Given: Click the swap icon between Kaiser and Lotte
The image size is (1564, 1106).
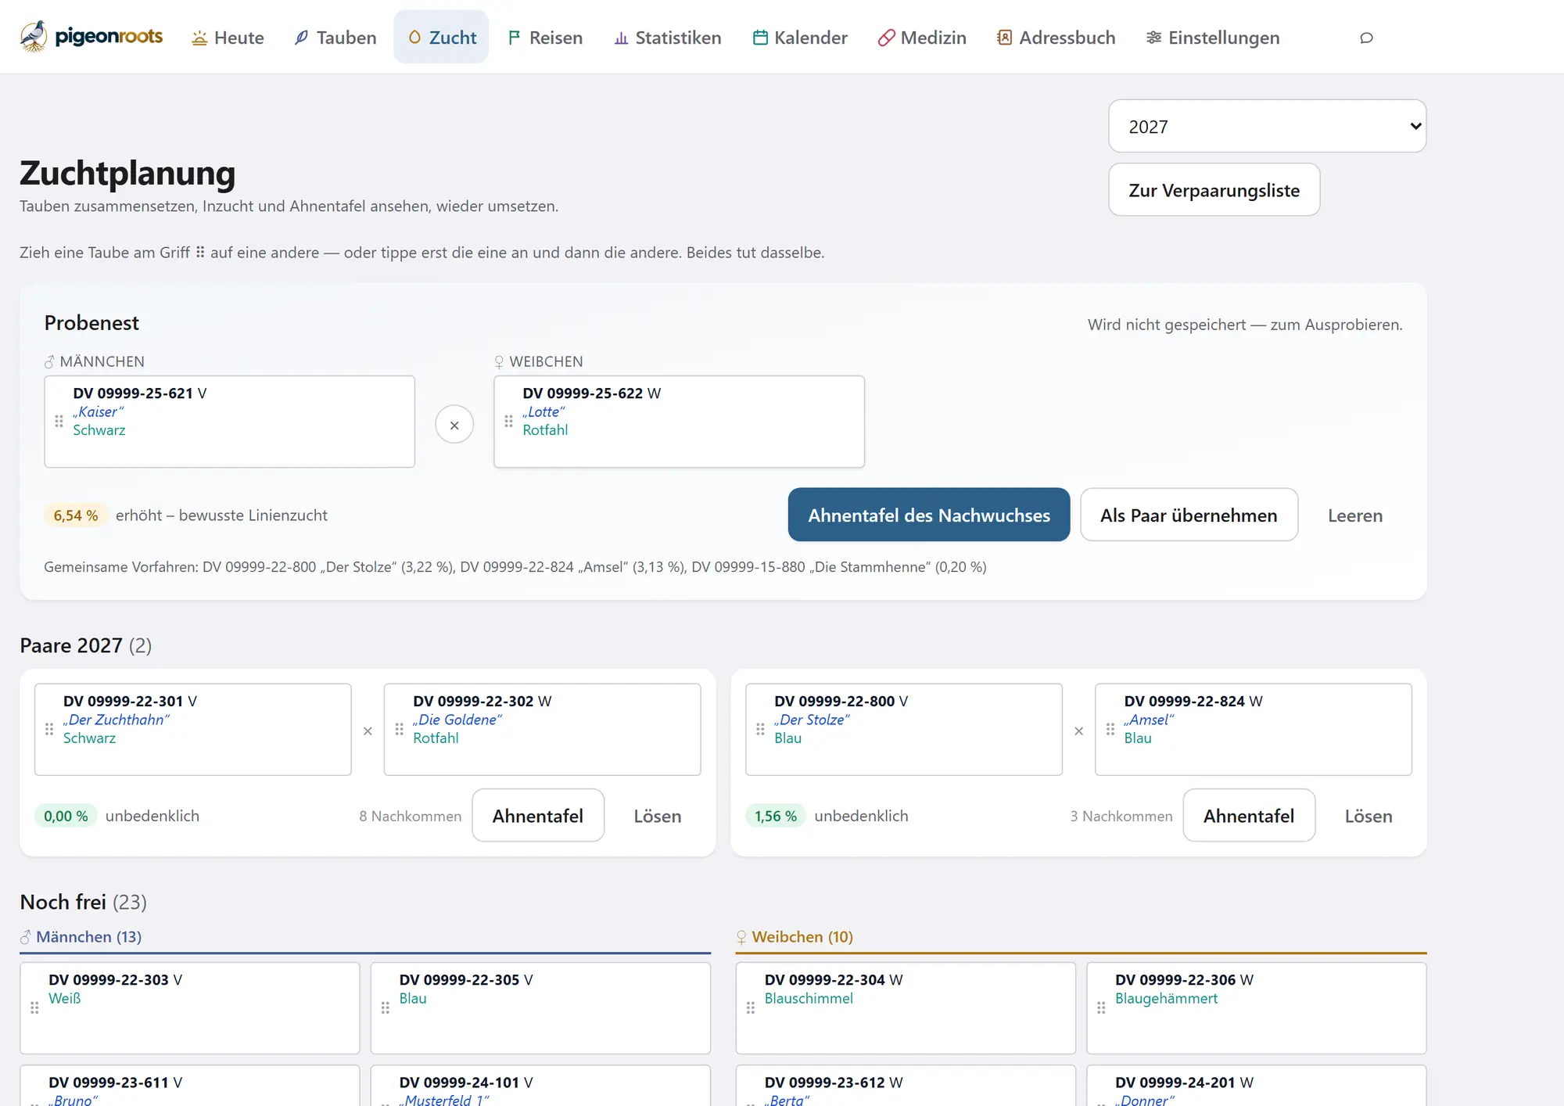Looking at the screenshot, I should click(x=454, y=425).
